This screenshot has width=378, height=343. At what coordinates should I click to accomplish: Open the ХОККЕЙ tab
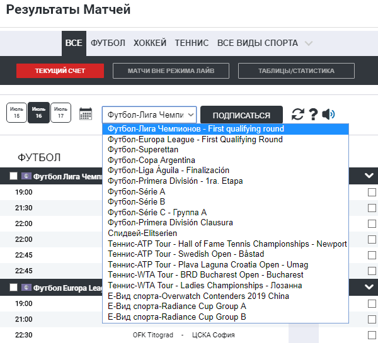tap(150, 43)
